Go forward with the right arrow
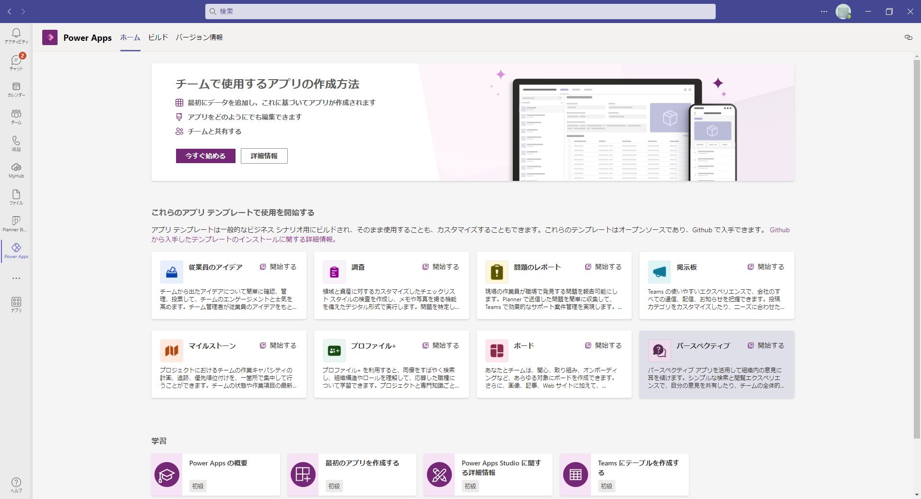Screen dimensions: 921x499 23,12
